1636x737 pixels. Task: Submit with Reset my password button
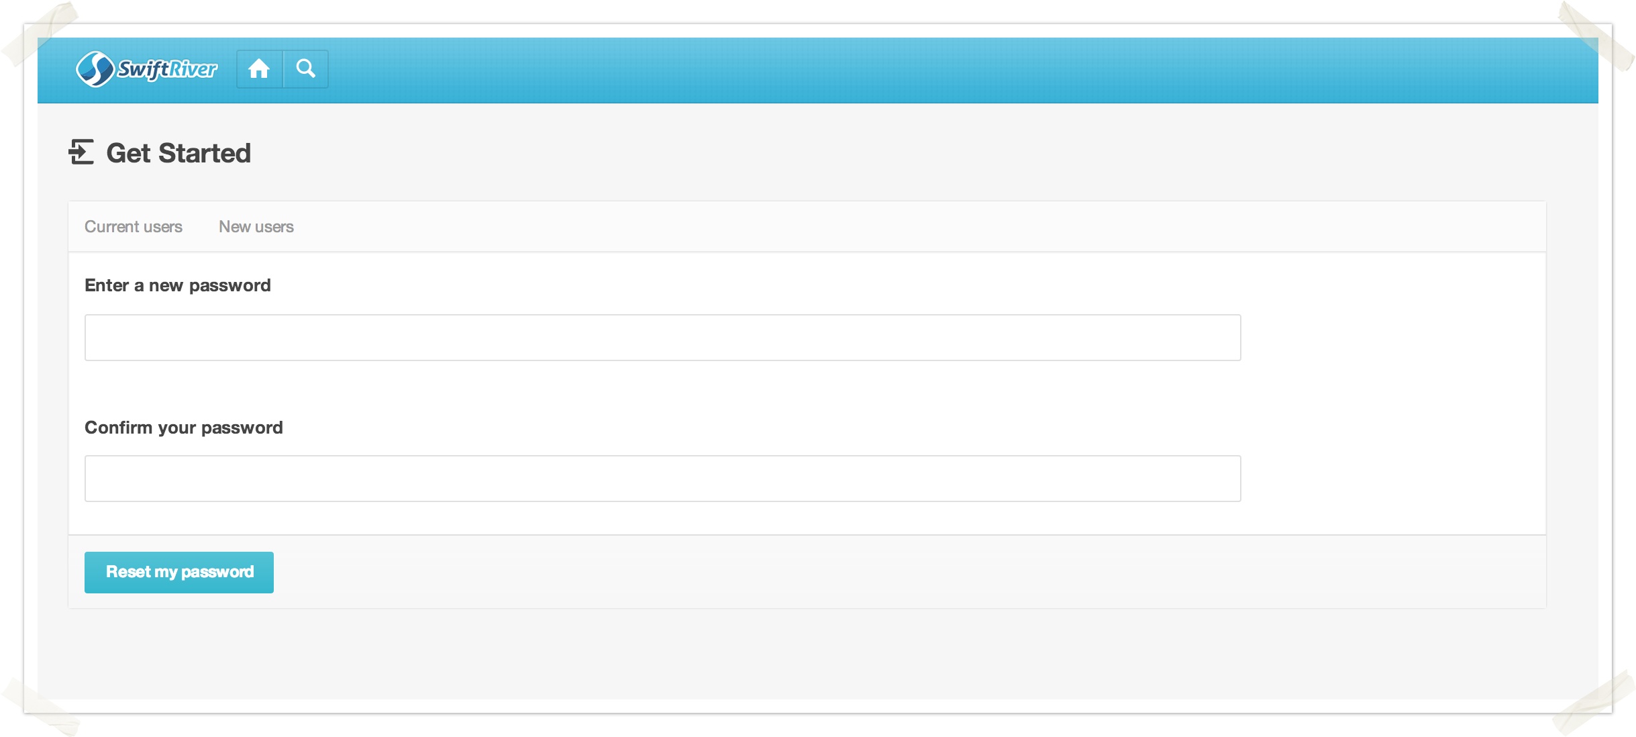pos(179,573)
